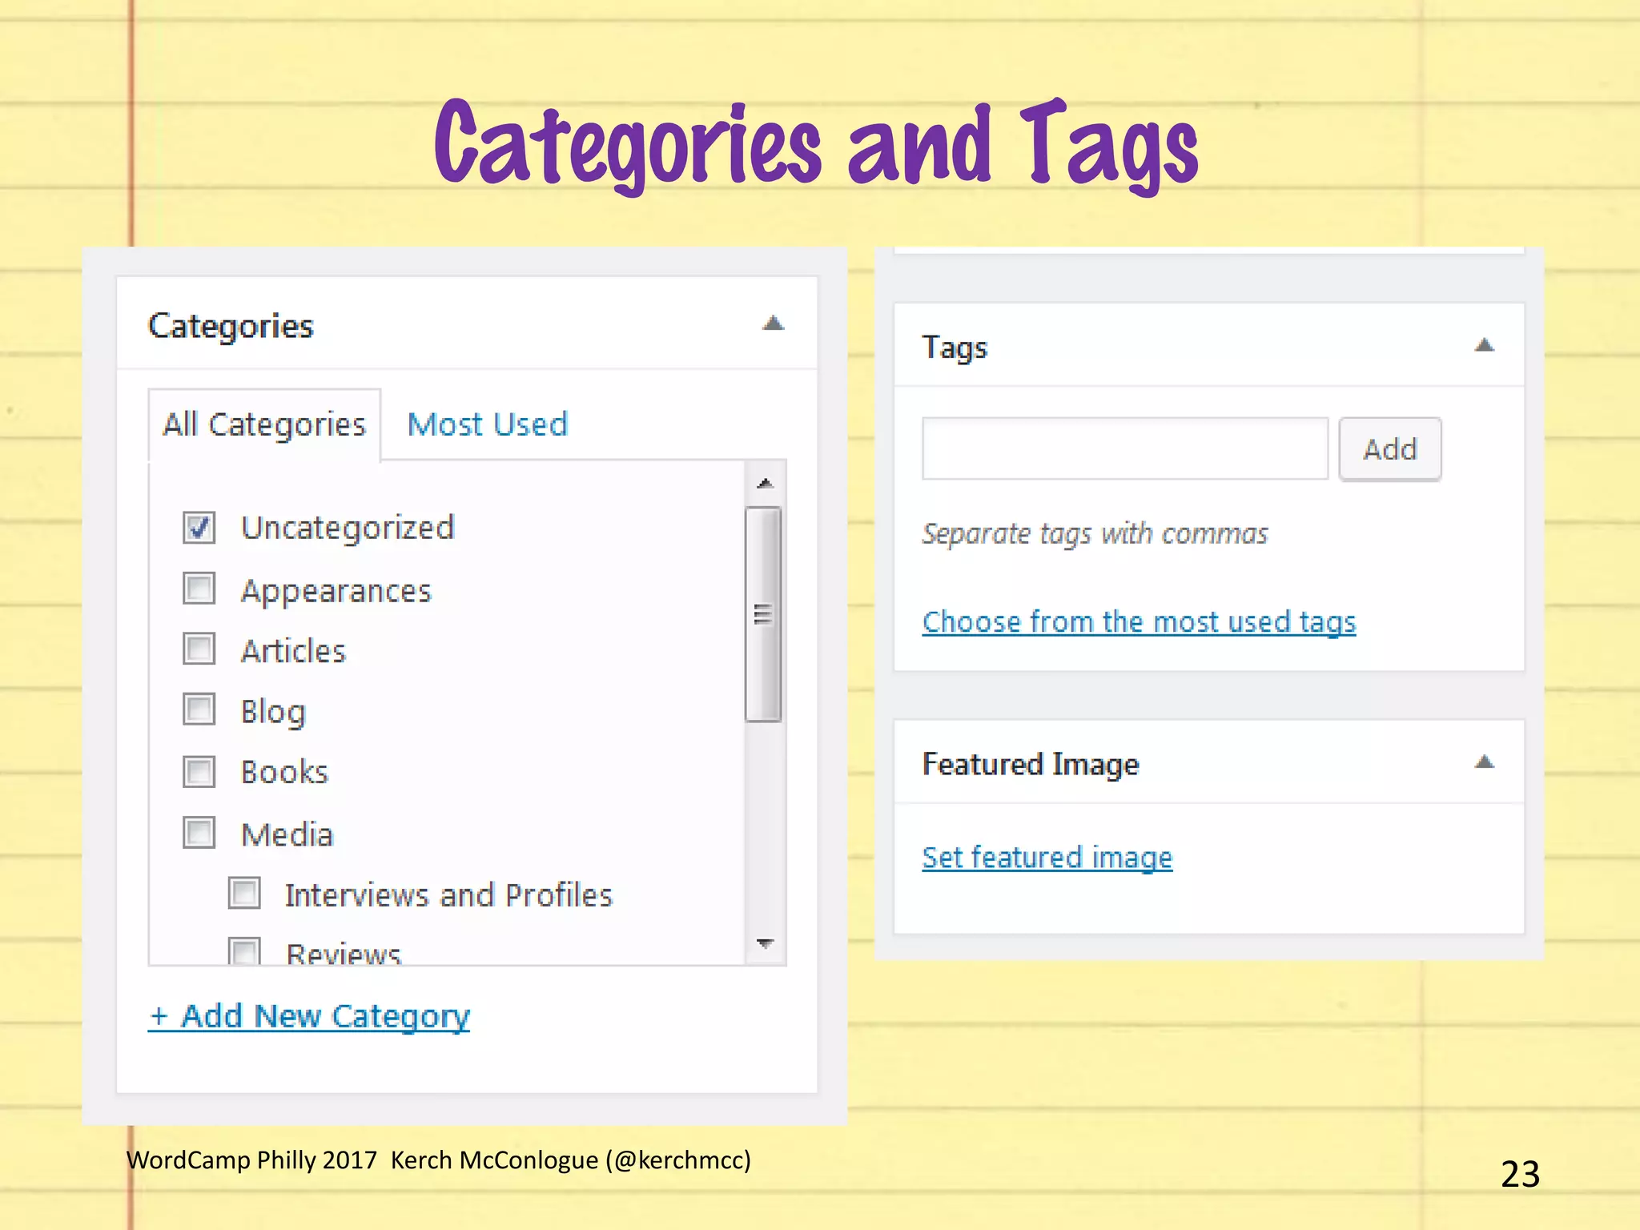
Task: Click the category list scrollbar thumb
Action: click(764, 614)
